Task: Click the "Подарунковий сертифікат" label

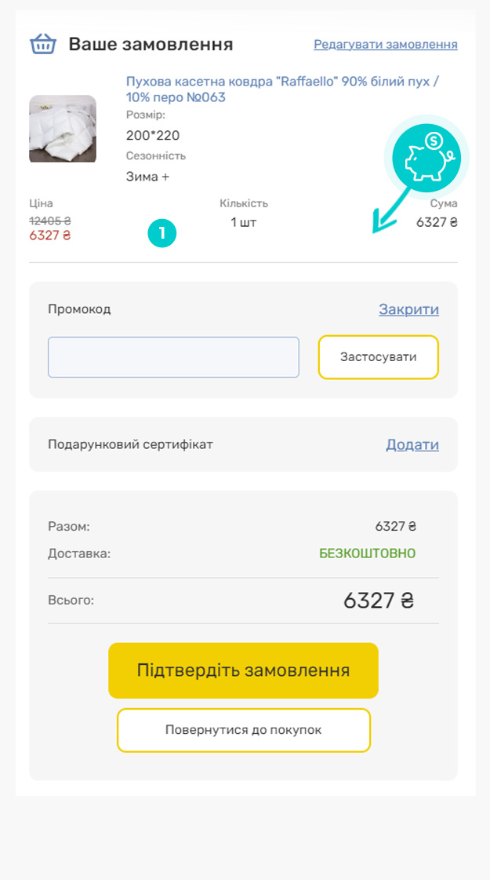Action: tap(130, 444)
